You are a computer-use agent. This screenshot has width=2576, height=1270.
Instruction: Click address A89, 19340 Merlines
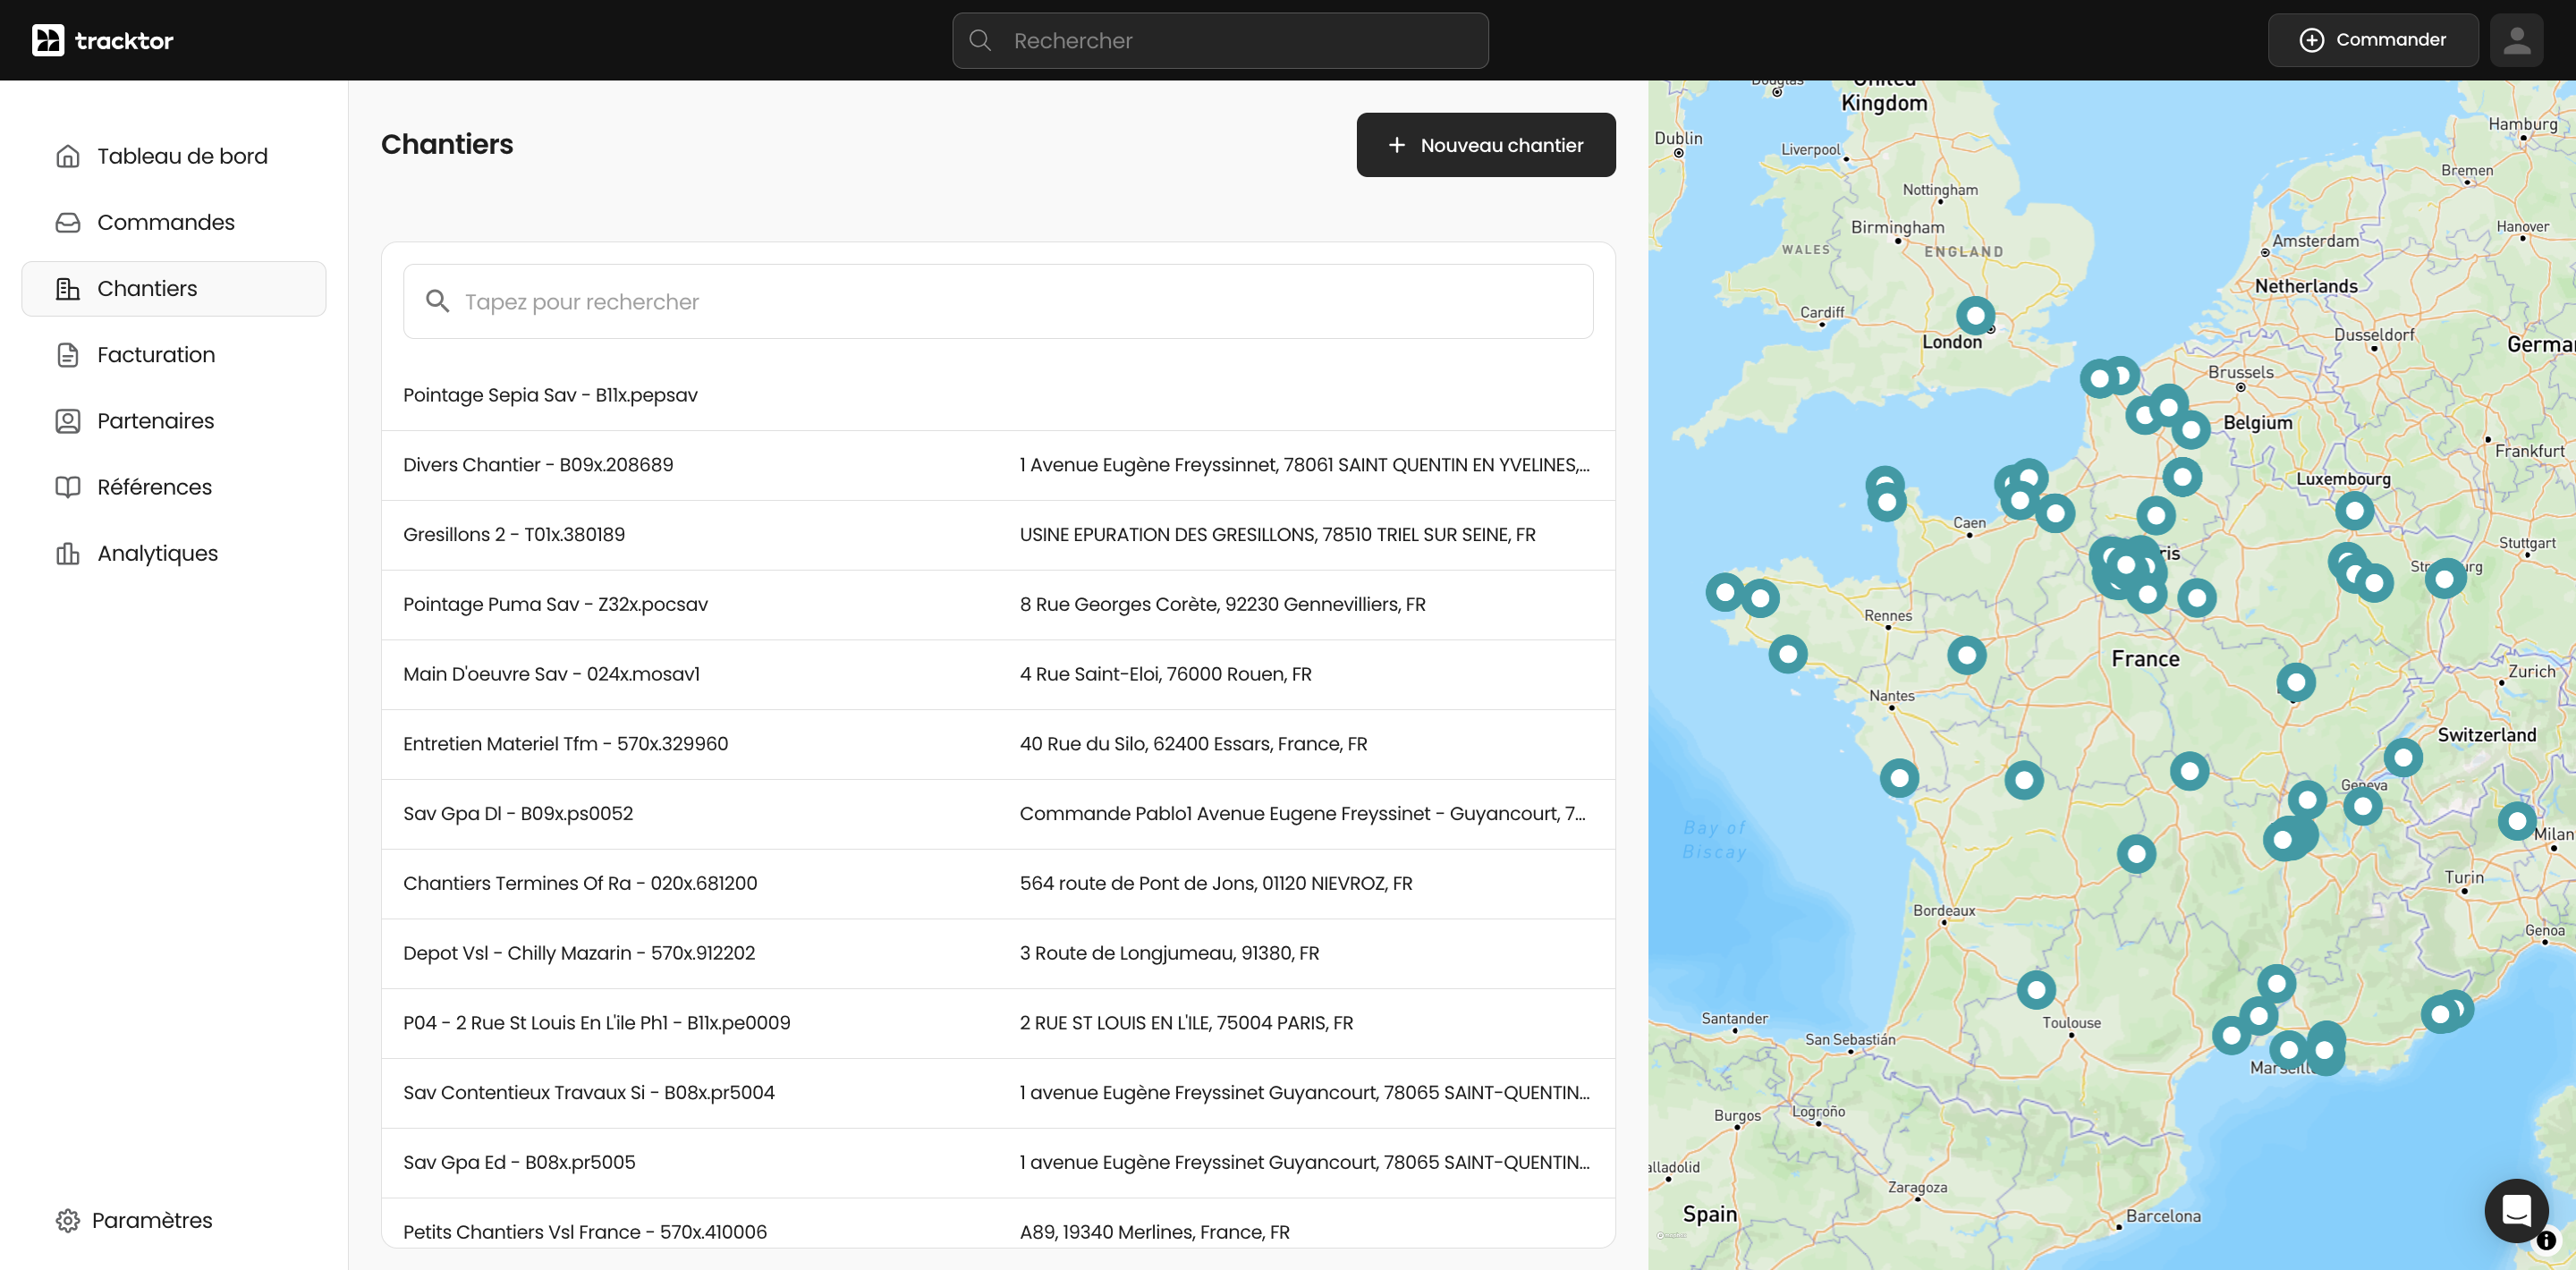coord(1154,1232)
